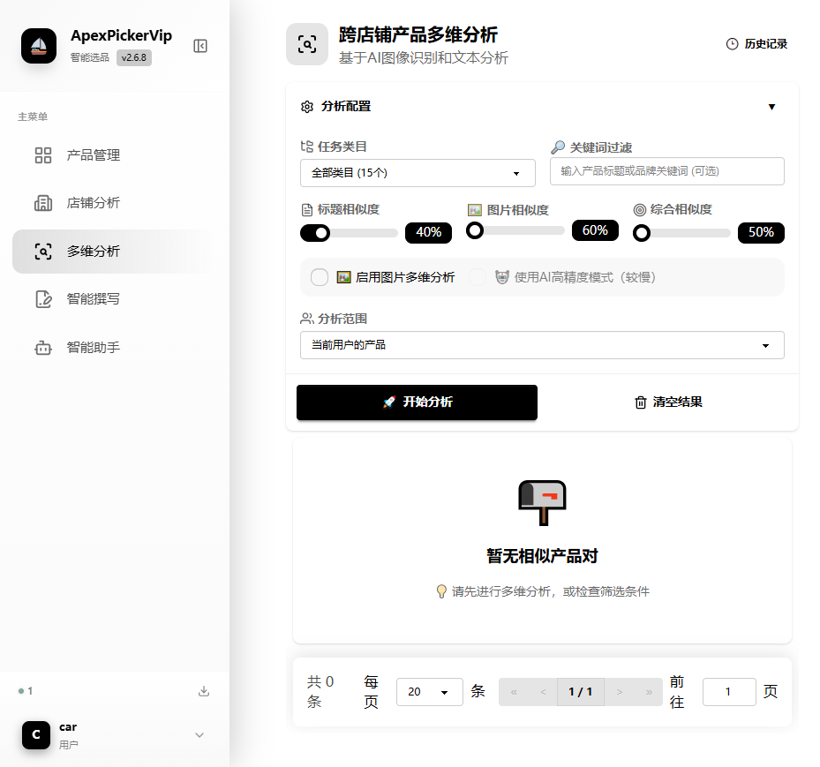
Task: Click the 50% overall similarity value
Action: (x=761, y=232)
